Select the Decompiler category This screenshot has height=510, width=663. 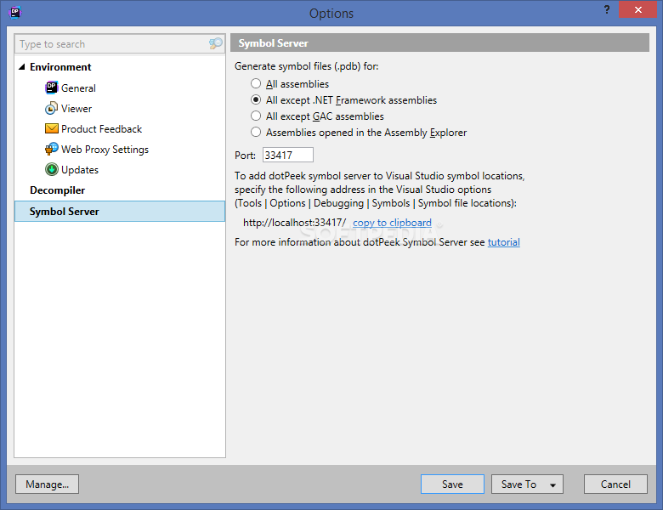[58, 190]
